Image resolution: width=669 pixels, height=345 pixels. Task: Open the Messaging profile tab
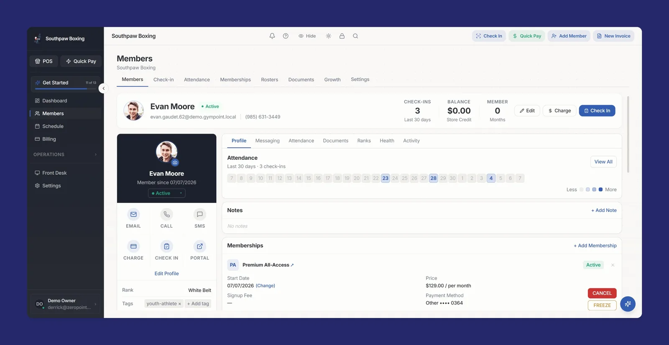[x=268, y=141]
